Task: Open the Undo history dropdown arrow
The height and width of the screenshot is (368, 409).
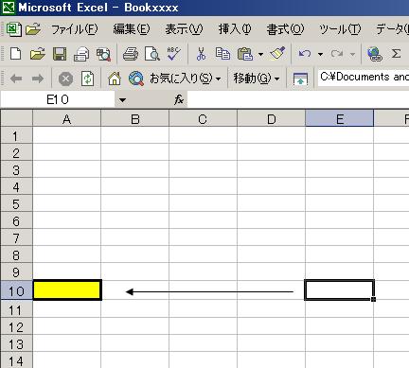Action: click(320, 54)
